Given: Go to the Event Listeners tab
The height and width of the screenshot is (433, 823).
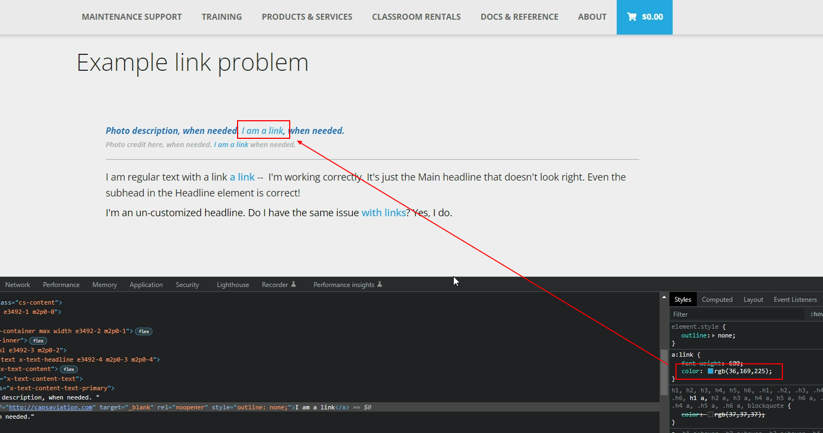Looking at the screenshot, I should point(795,300).
